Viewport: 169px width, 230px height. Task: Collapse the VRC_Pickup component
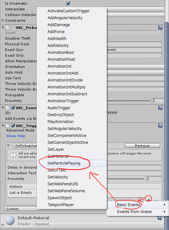3,27
